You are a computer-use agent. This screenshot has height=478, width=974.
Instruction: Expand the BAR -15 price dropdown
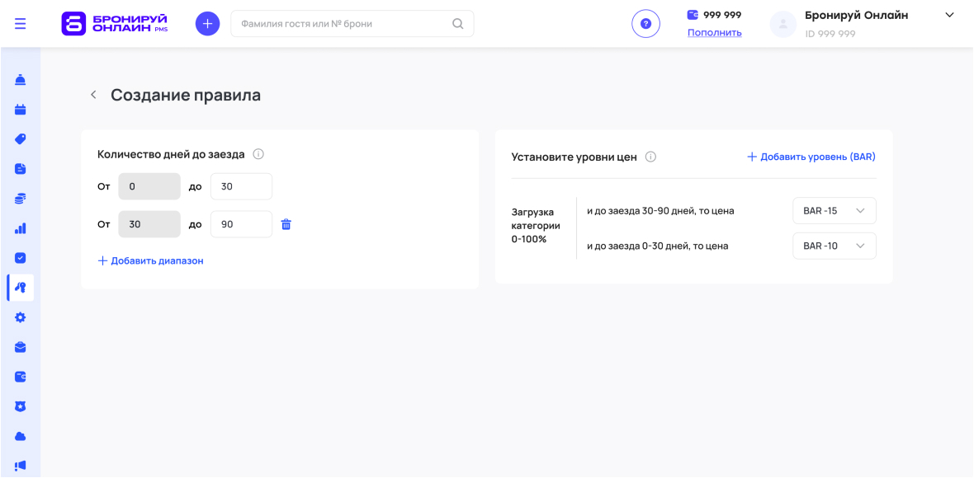(x=834, y=211)
